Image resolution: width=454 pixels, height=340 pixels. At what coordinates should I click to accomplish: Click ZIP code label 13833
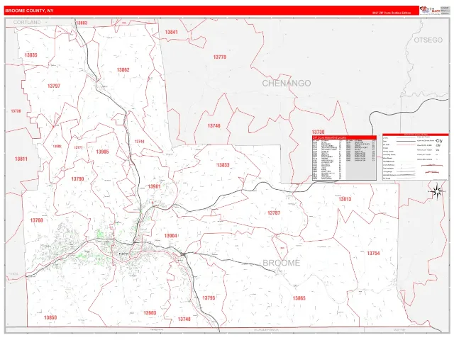click(x=223, y=165)
